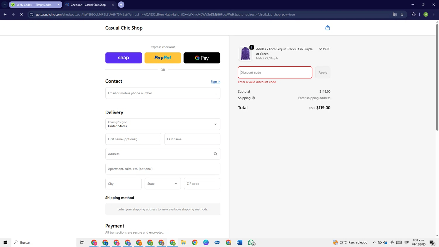
Task: Close the Checkout tab
Action: pyautogui.click(x=113, y=5)
